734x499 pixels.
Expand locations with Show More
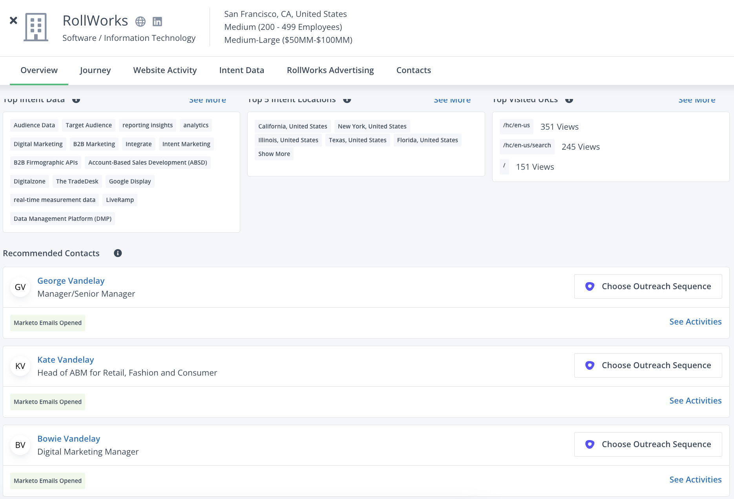click(x=274, y=154)
